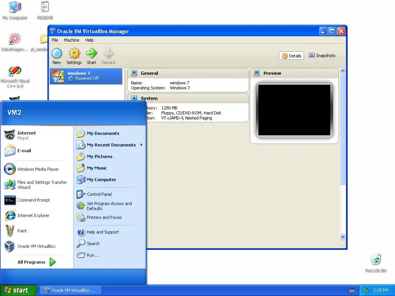Expand All Programs green arrow

point(52,262)
